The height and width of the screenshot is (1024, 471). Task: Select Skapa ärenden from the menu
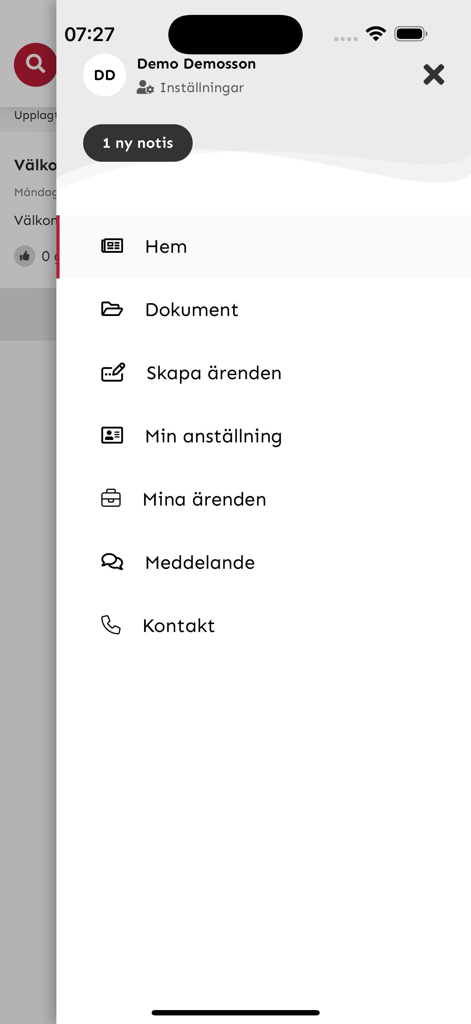264,373
